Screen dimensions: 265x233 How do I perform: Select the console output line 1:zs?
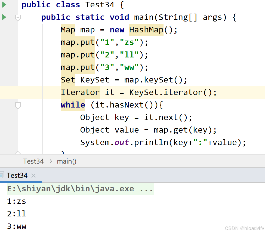16,201
